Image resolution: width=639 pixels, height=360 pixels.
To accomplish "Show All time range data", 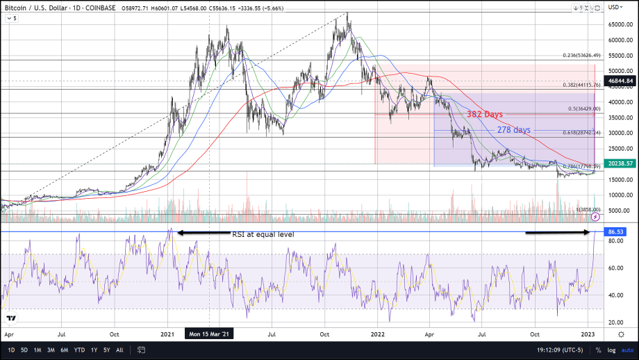I will [x=119, y=350].
